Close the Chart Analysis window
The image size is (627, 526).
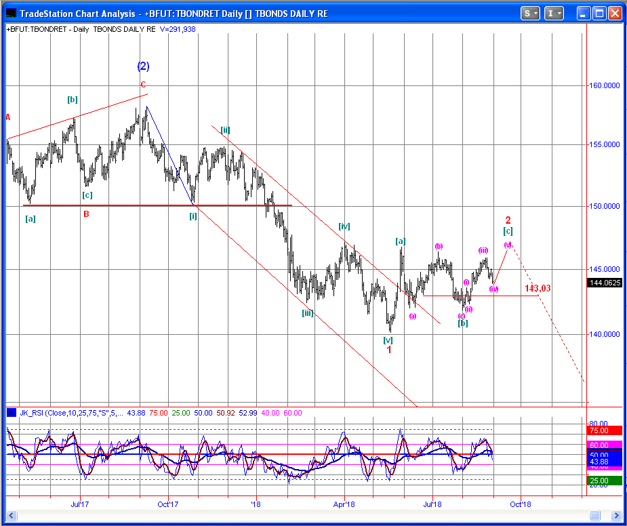[x=615, y=14]
